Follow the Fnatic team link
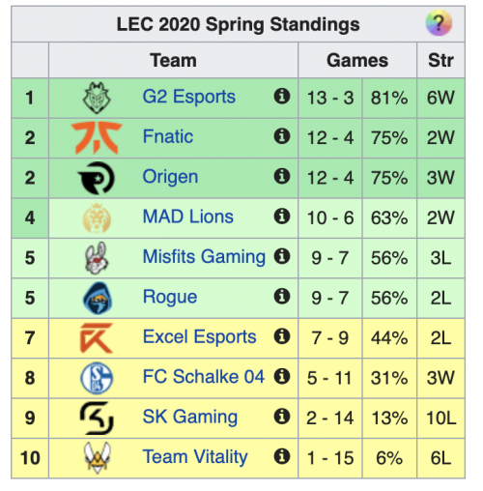 point(168,136)
